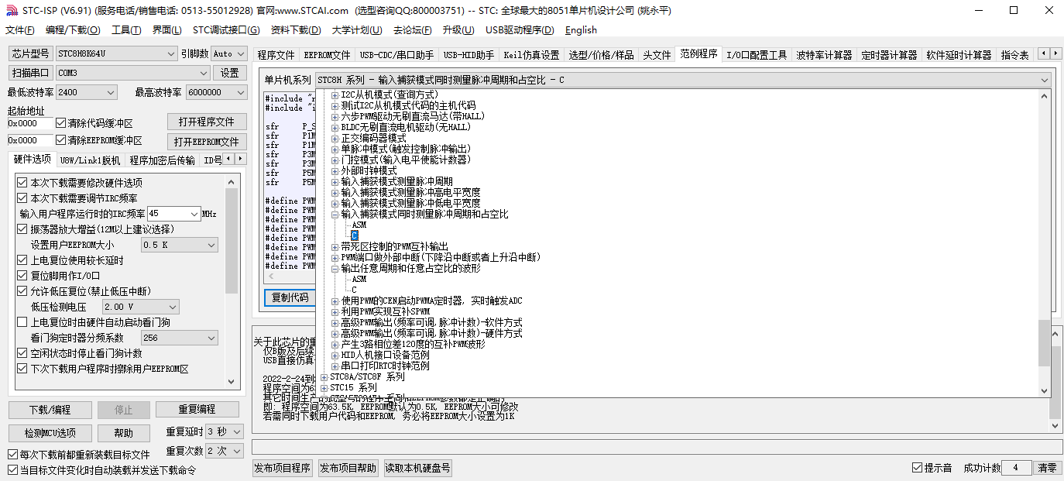This screenshot has height=481, width=1064.
Task: Open IRC frequency 45 MHz dropdown
Action: tap(174, 214)
